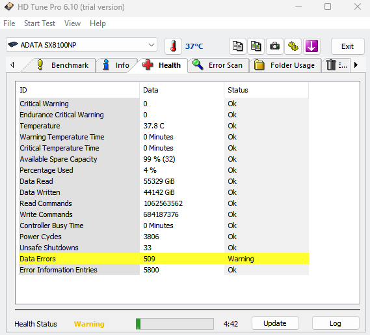Screen dimensions: 370x335
Task: Click the camera save screenshot icon
Action: tap(274, 46)
